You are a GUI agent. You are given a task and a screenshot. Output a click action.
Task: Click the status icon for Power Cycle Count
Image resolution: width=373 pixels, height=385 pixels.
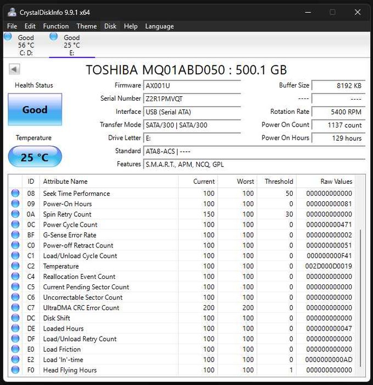point(15,224)
